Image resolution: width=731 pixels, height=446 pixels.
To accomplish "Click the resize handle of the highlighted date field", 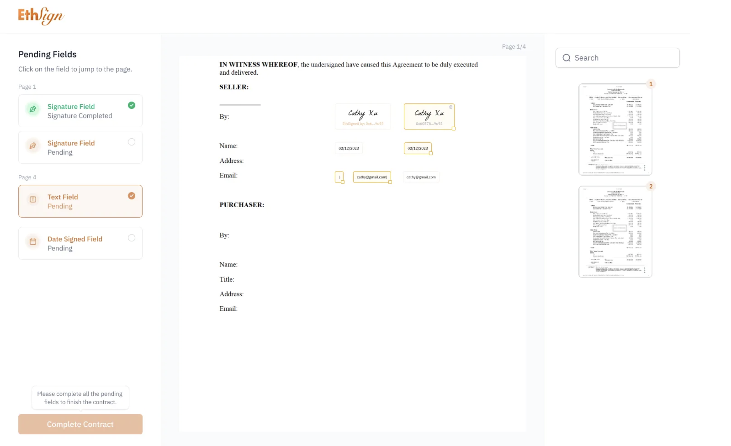I will coord(431,153).
